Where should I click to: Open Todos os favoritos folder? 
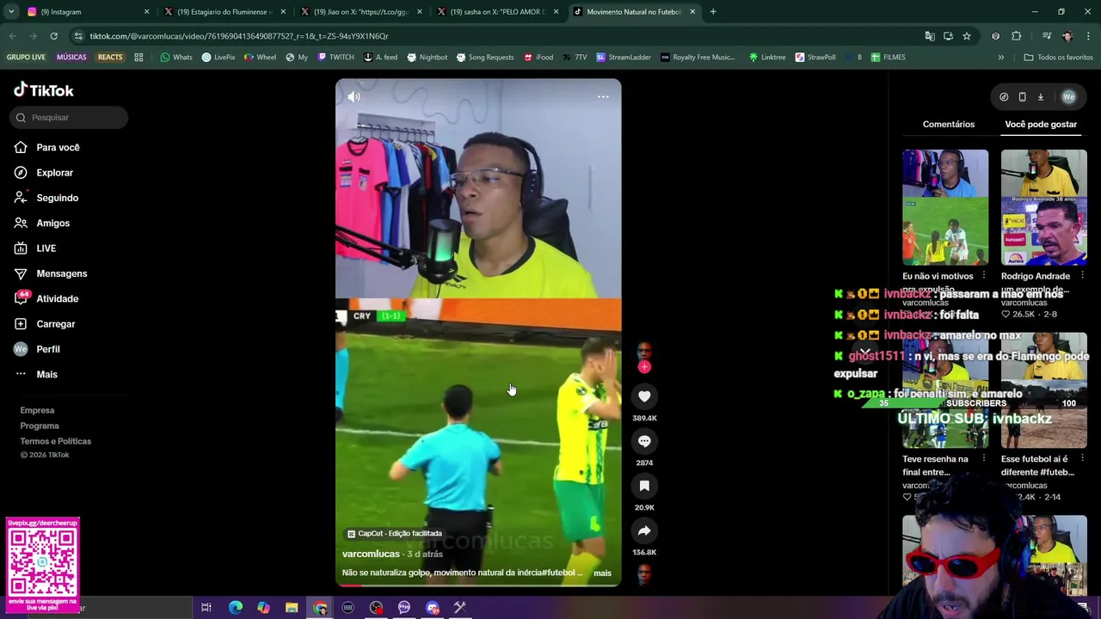1058,58
